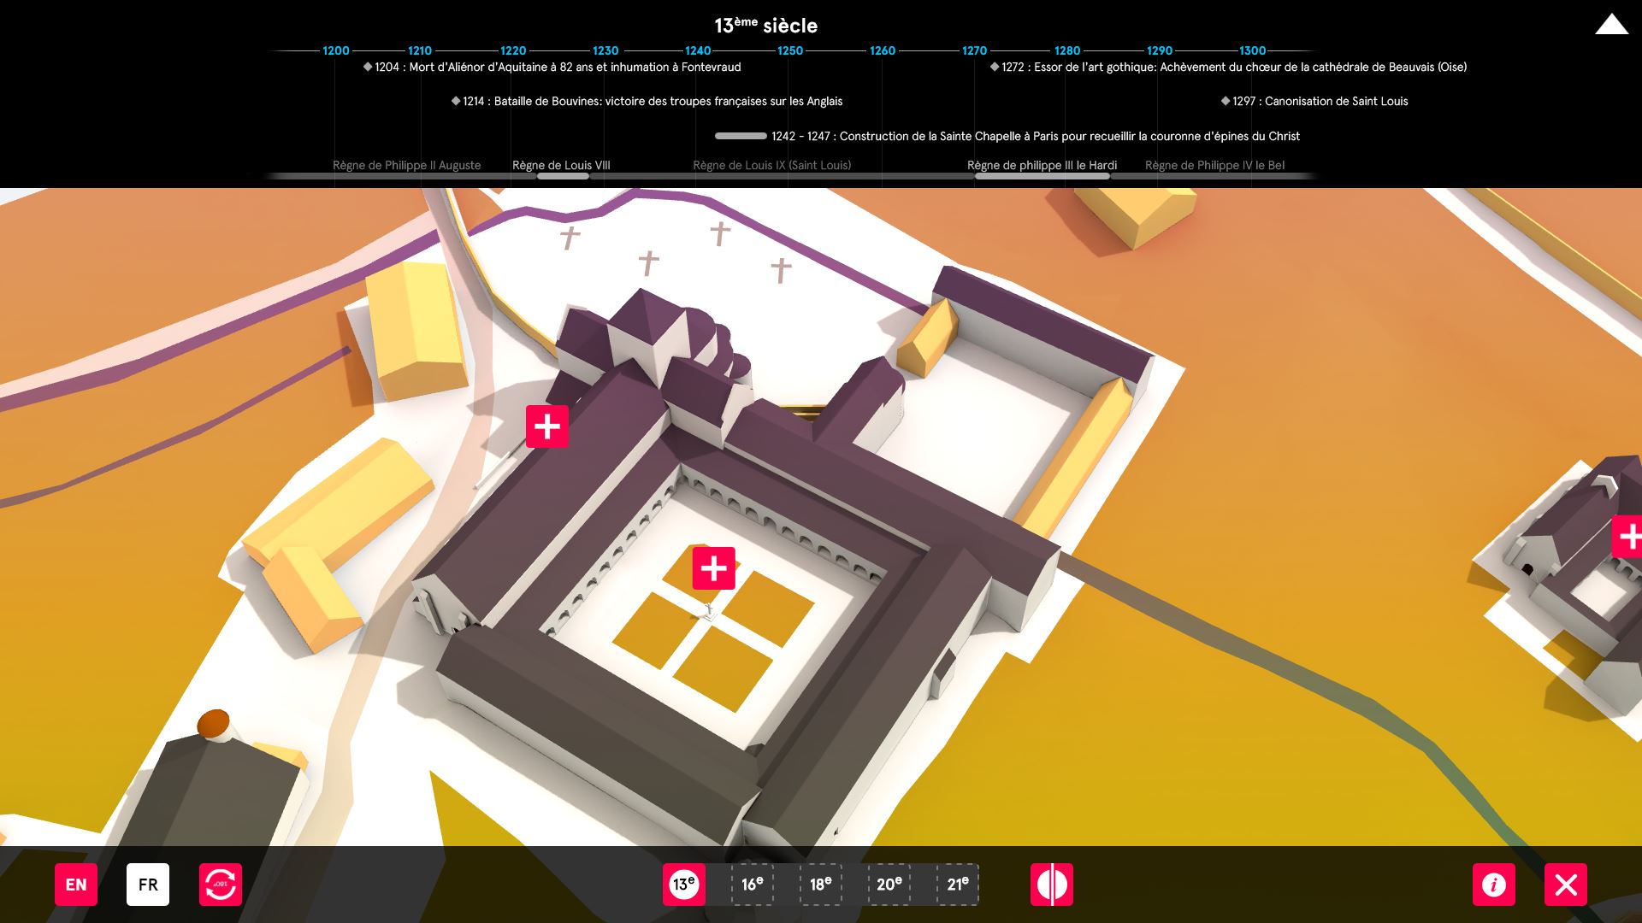1642x923 pixels.
Task: Jump to the 18e century view
Action: pos(821,885)
